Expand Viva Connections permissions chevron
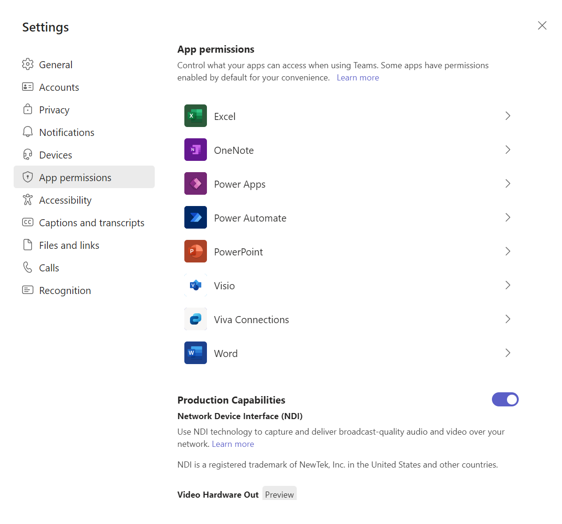Viewport: 562px width, 524px height. click(x=507, y=319)
